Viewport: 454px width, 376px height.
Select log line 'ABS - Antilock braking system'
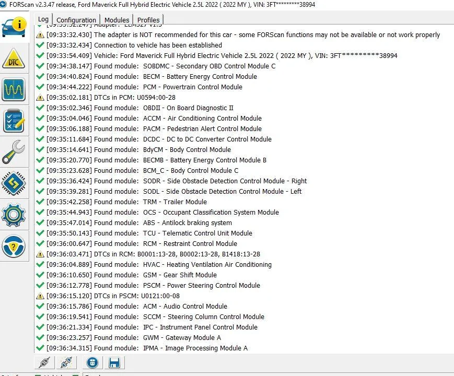[139, 222]
